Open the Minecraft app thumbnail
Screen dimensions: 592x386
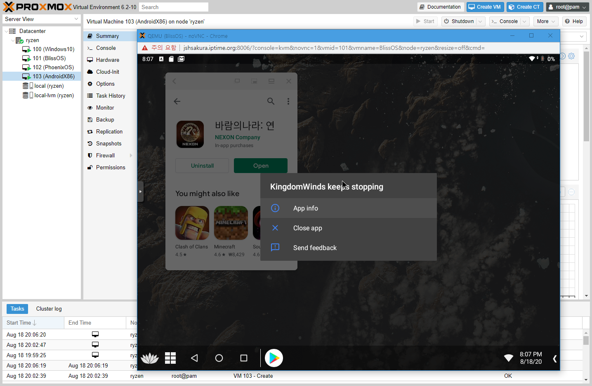[231, 223]
